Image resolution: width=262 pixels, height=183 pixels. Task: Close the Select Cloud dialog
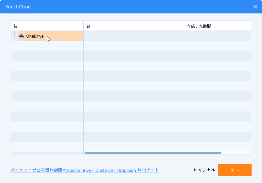tap(255, 7)
